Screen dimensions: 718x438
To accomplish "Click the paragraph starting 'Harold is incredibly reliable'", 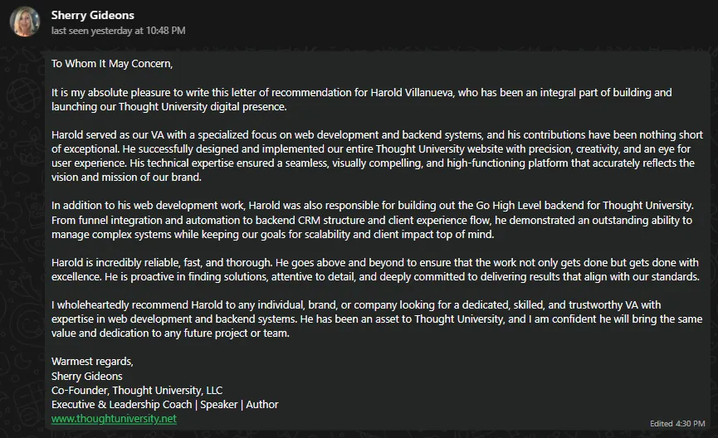I will coord(375,270).
